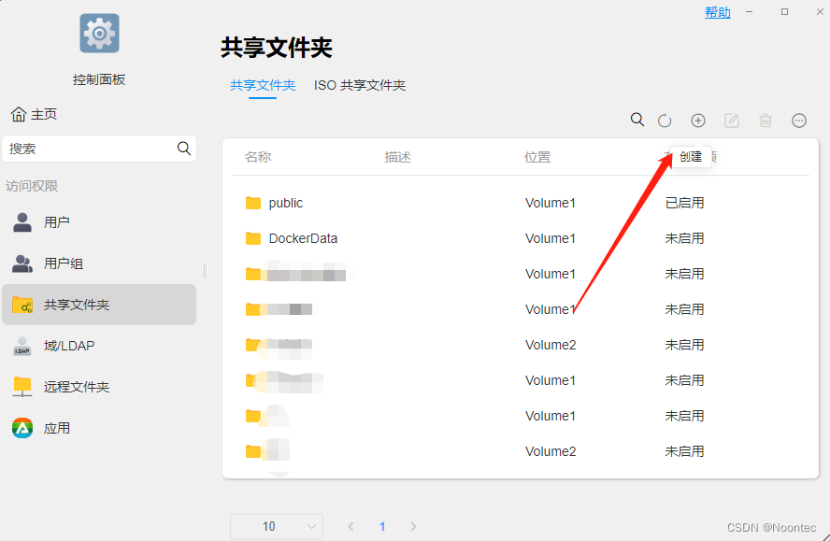Switch to the 共享文件夹 tab
The width and height of the screenshot is (830, 541).
tap(263, 85)
